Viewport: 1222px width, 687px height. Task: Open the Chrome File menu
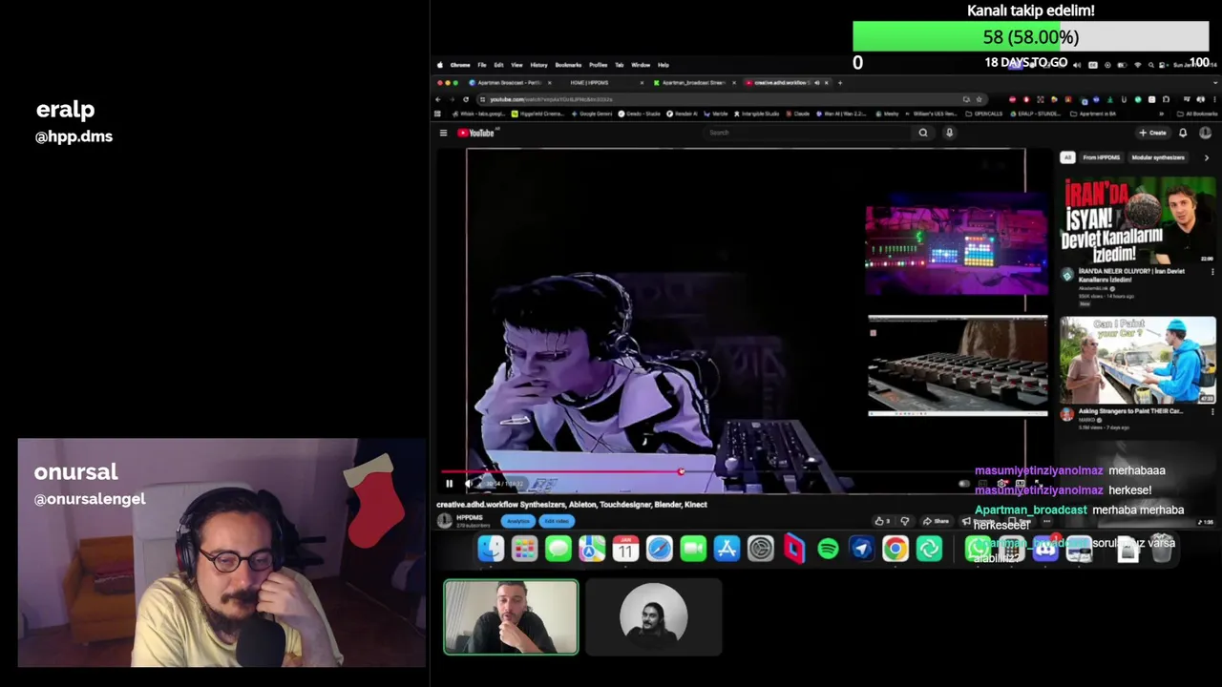point(482,65)
